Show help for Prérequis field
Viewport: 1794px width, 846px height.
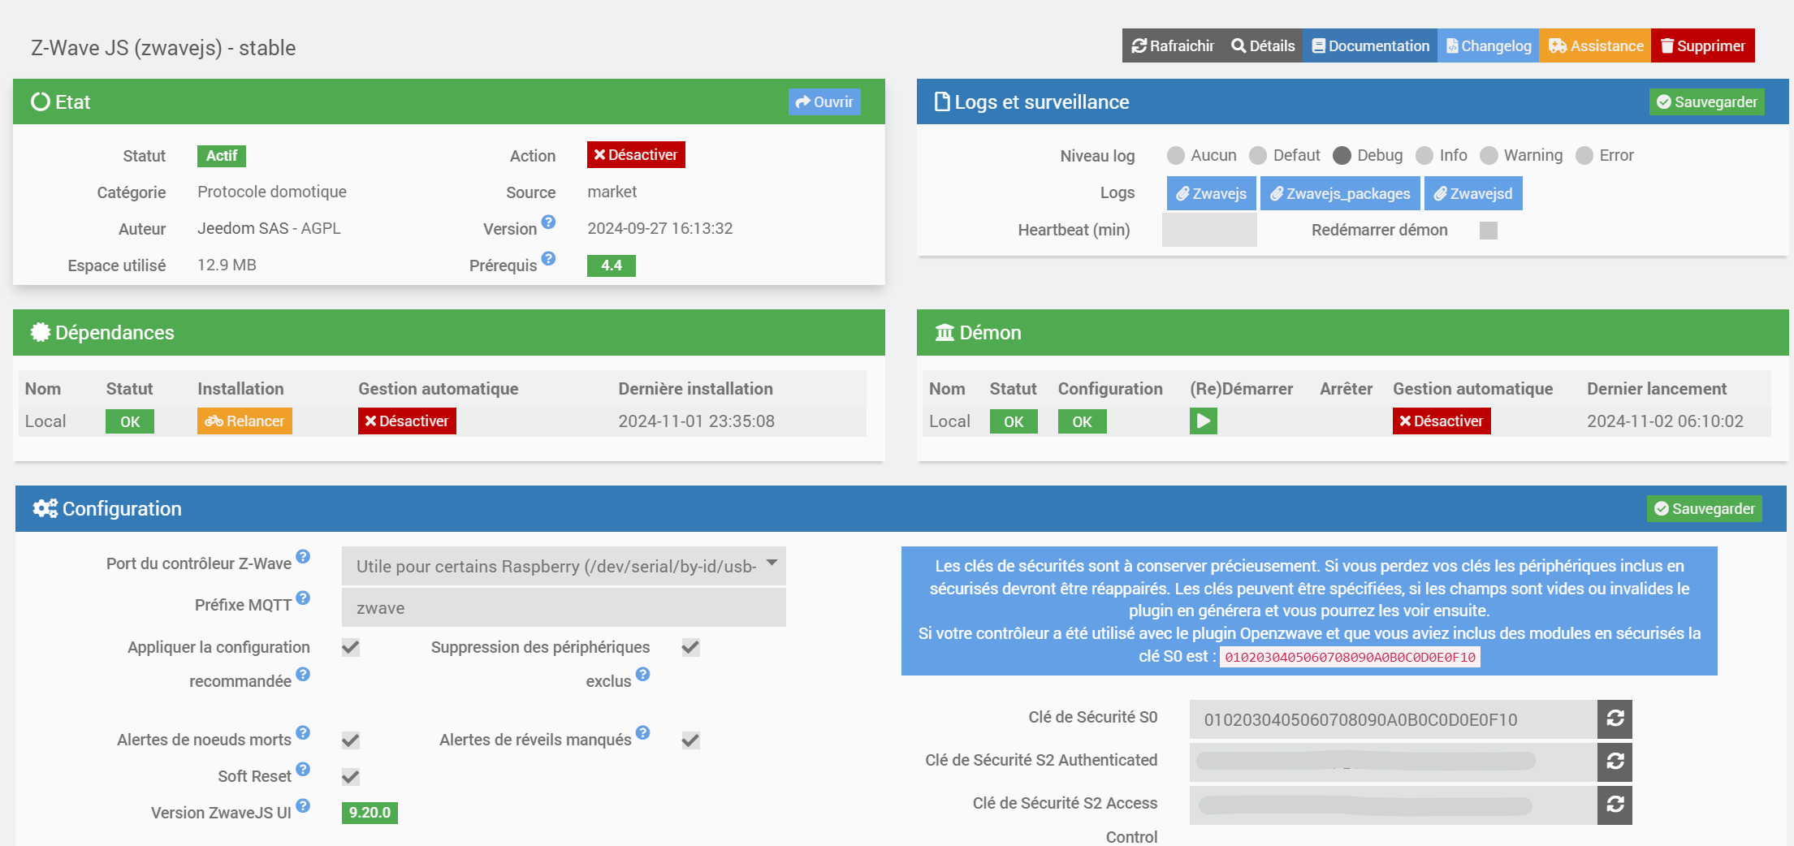(x=549, y=258)
